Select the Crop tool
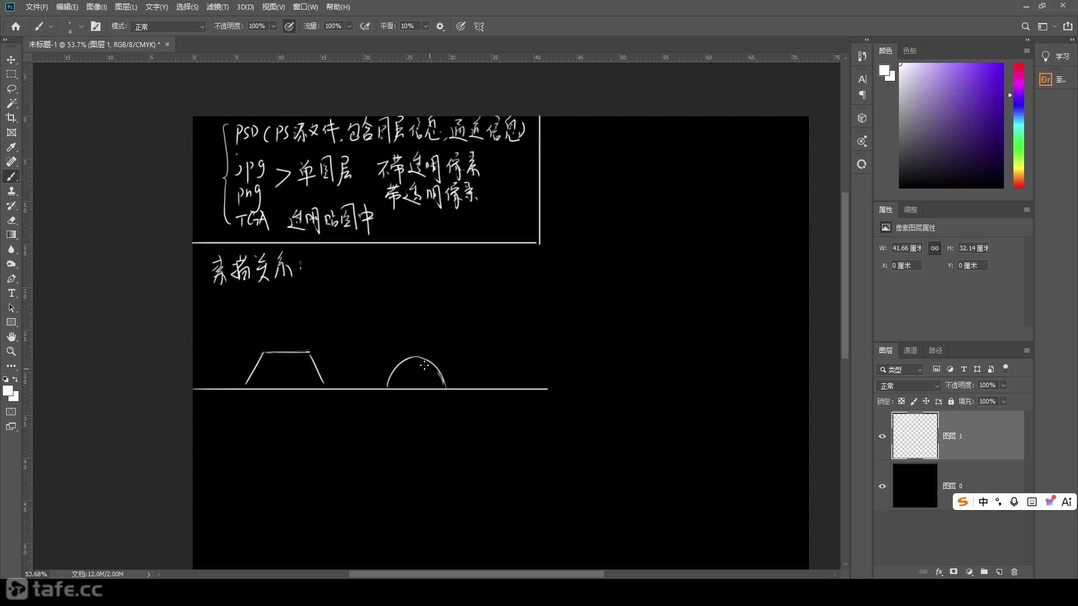Viewport: 1078px width, 606px height. (x=11, y=118)
